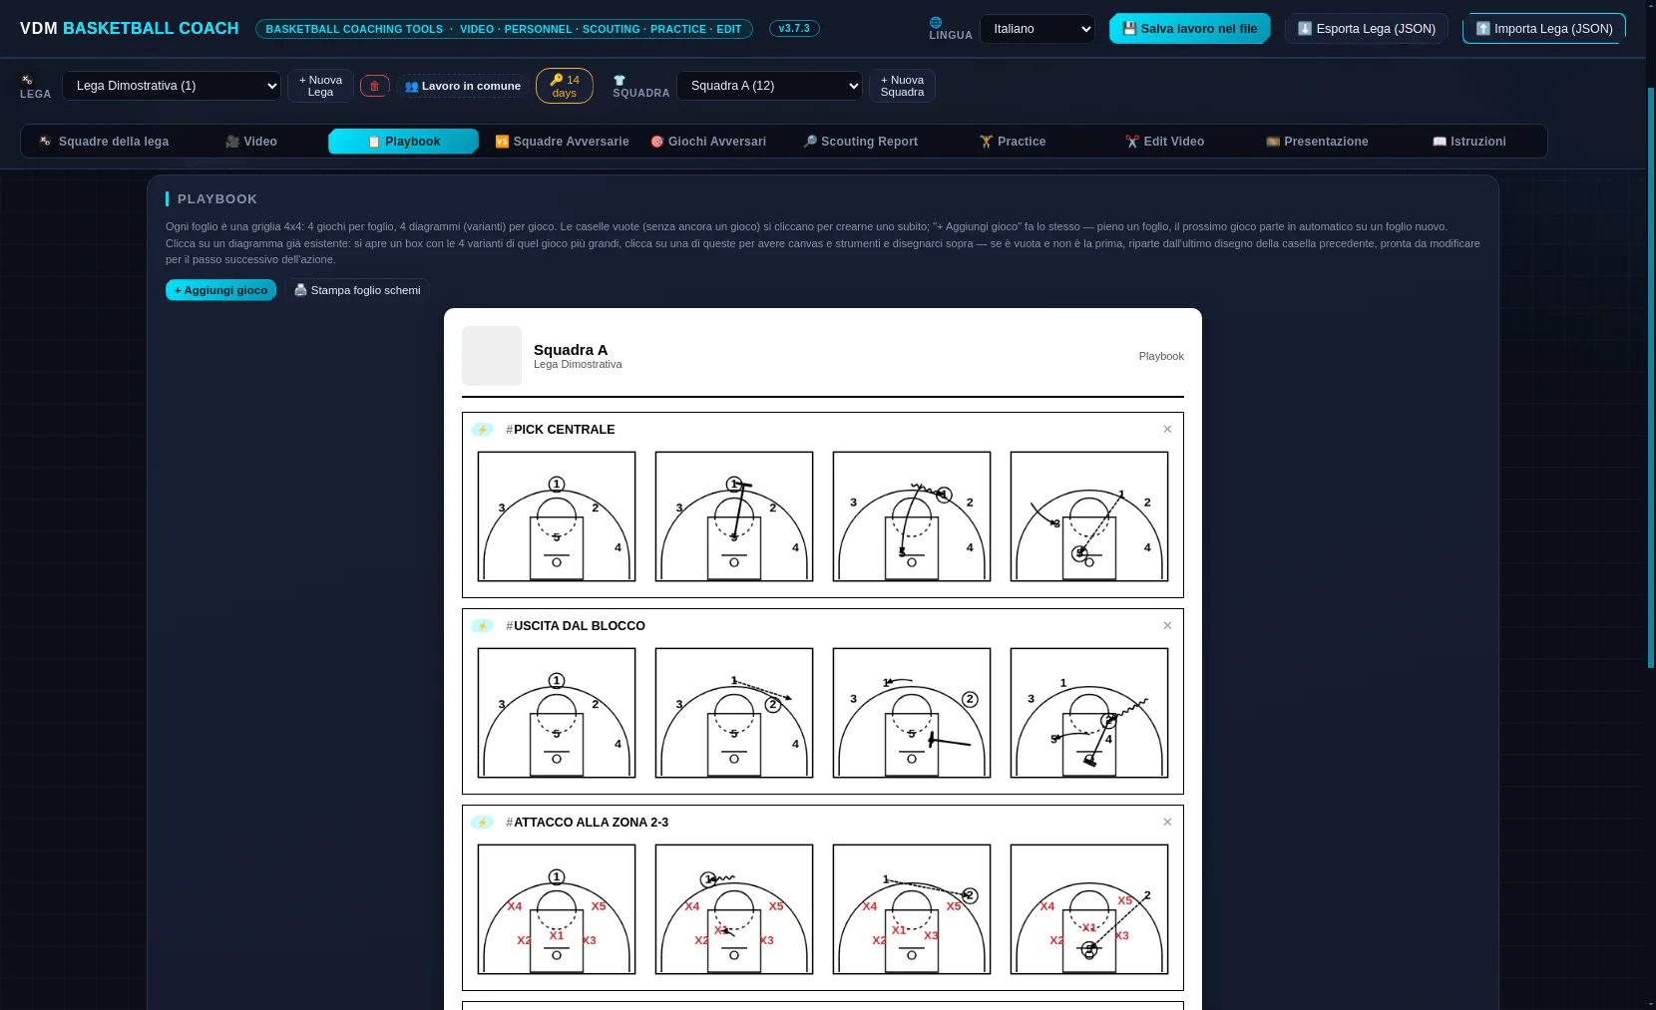Remove the USCITA DAL BLOCCO play with X
Image resolution: width=1656 pixels, height=1010 pixels.
(x=1167, y=626)
